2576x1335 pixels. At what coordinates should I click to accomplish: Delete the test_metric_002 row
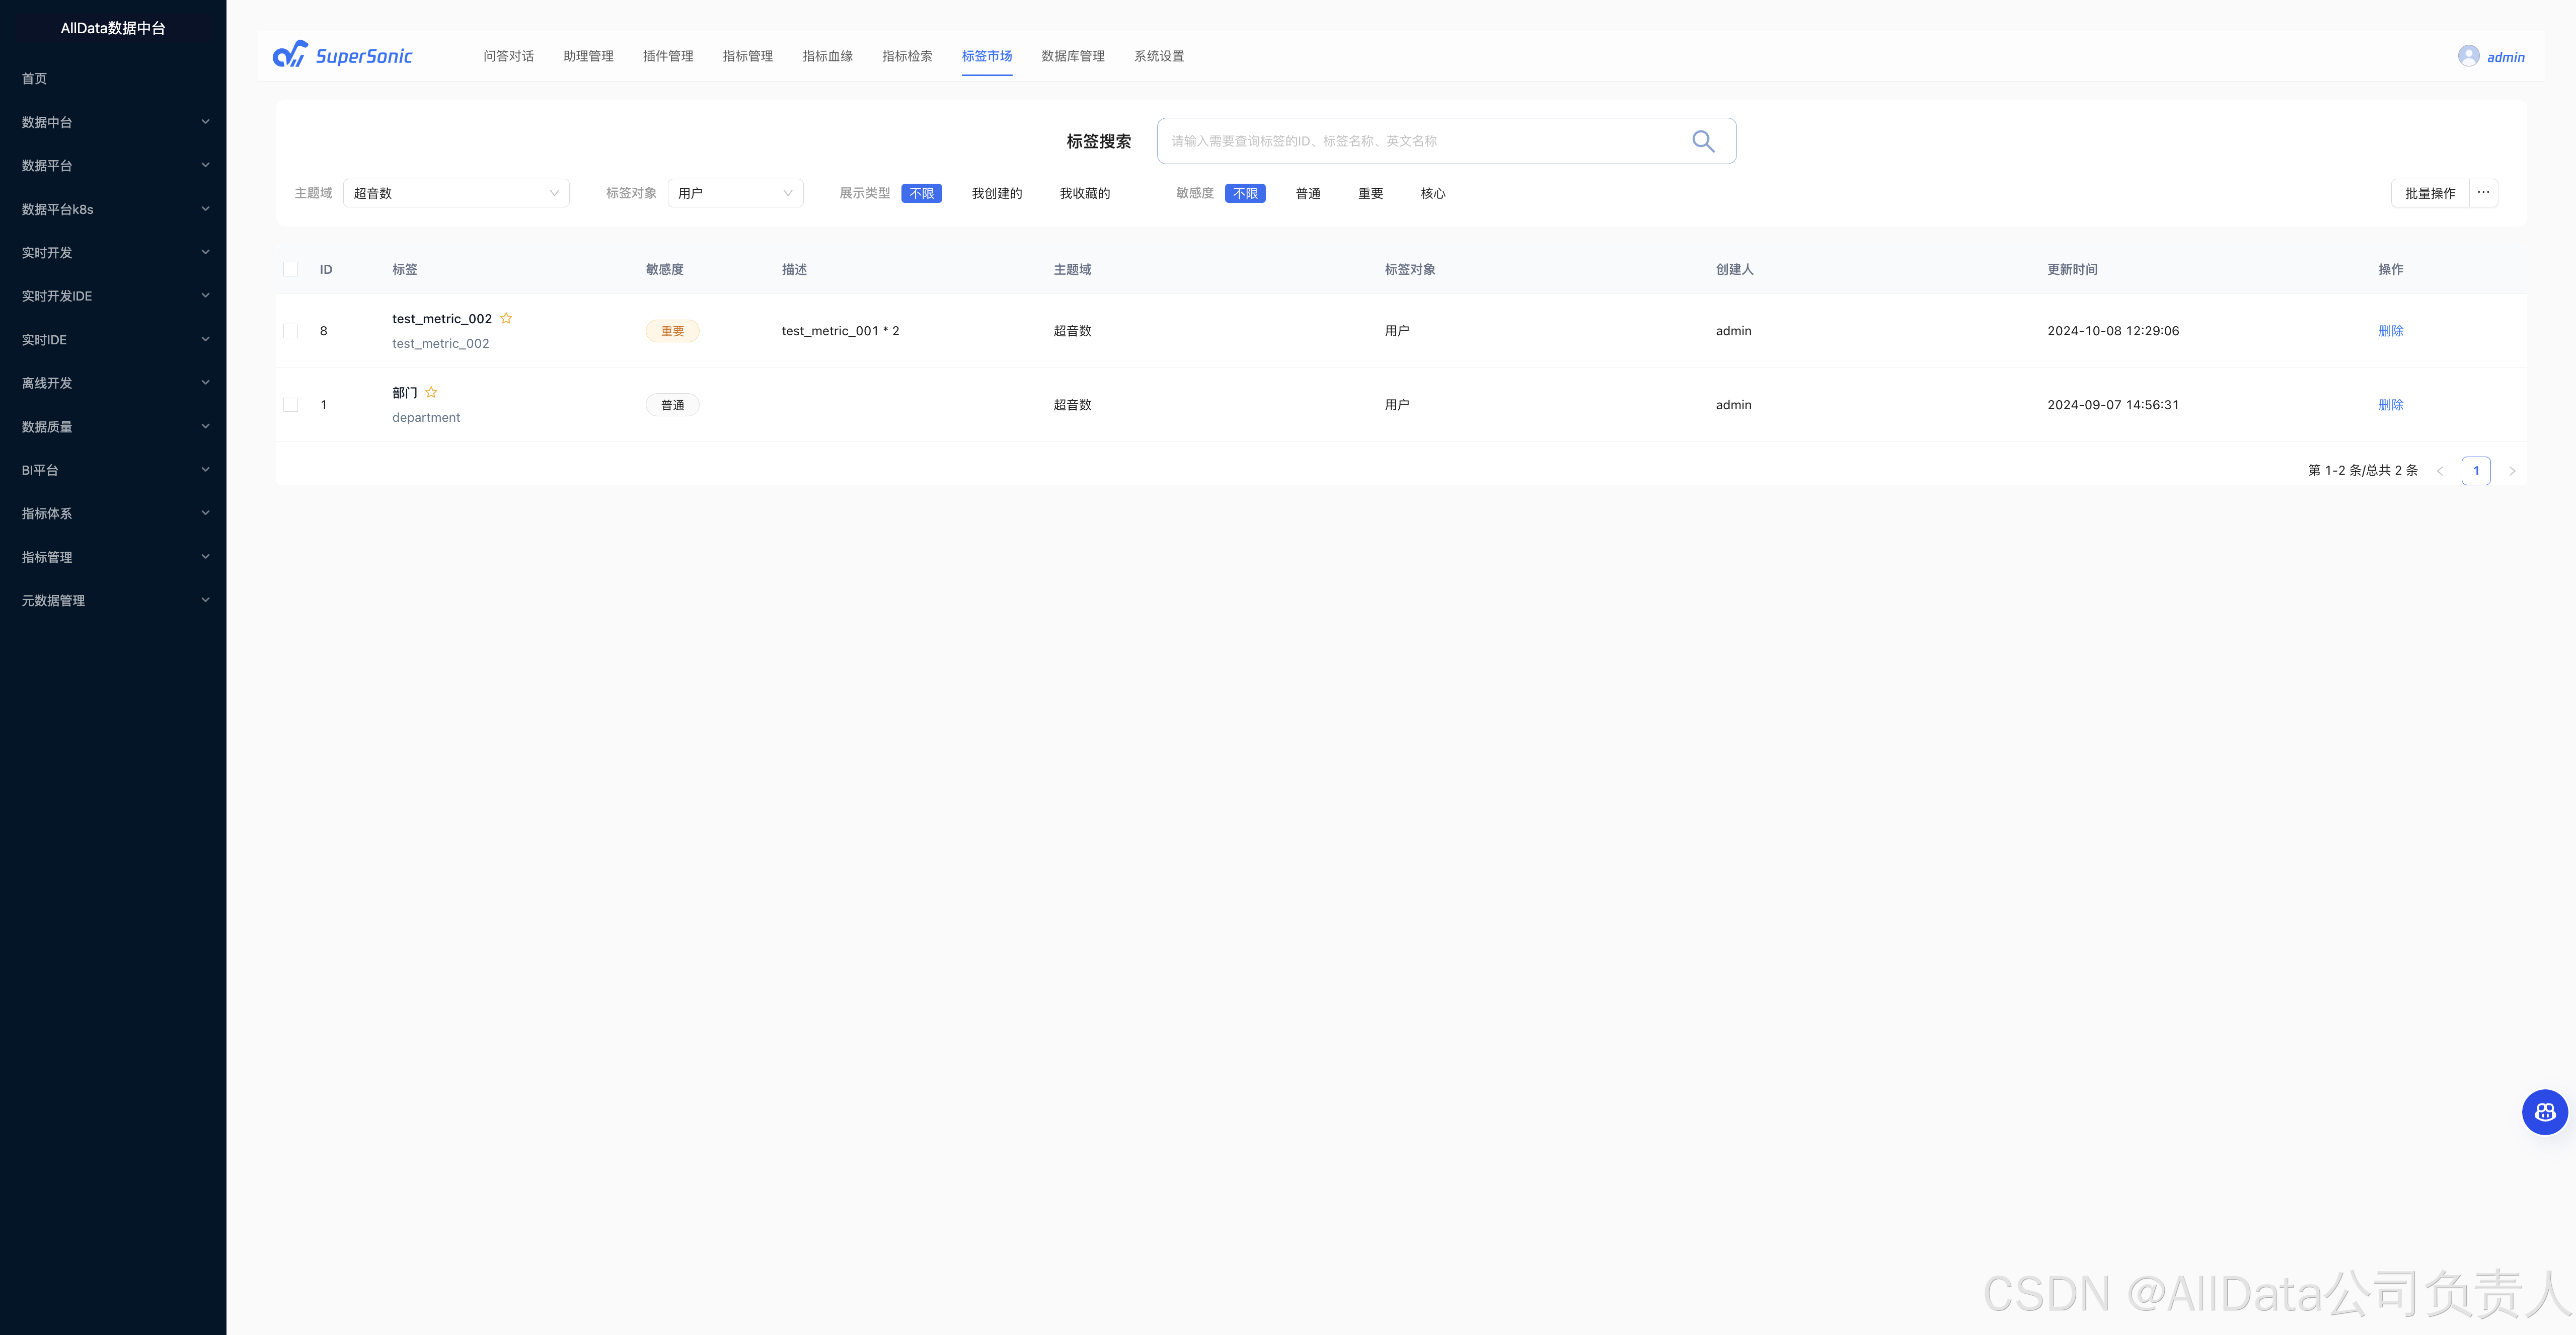pos(2390,331)
